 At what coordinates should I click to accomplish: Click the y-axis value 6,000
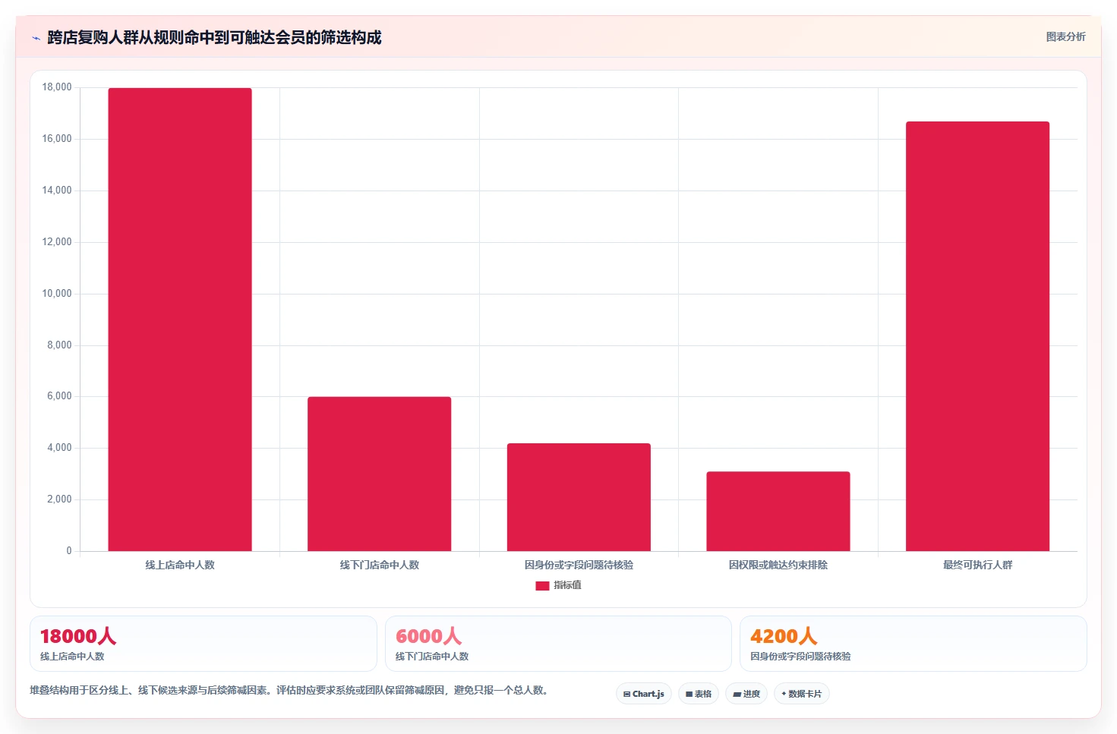pyautogui.click(x=59, y=396)
